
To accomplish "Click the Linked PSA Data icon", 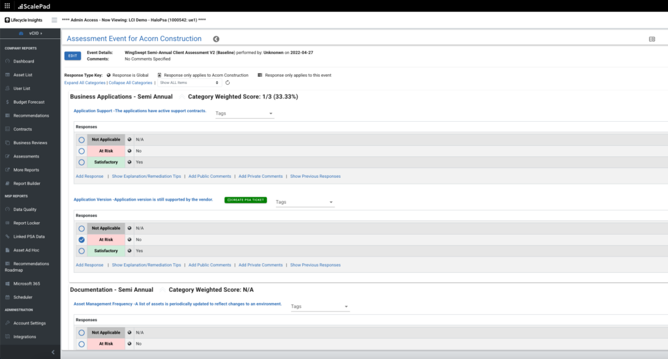I will (x=7, y=237).
